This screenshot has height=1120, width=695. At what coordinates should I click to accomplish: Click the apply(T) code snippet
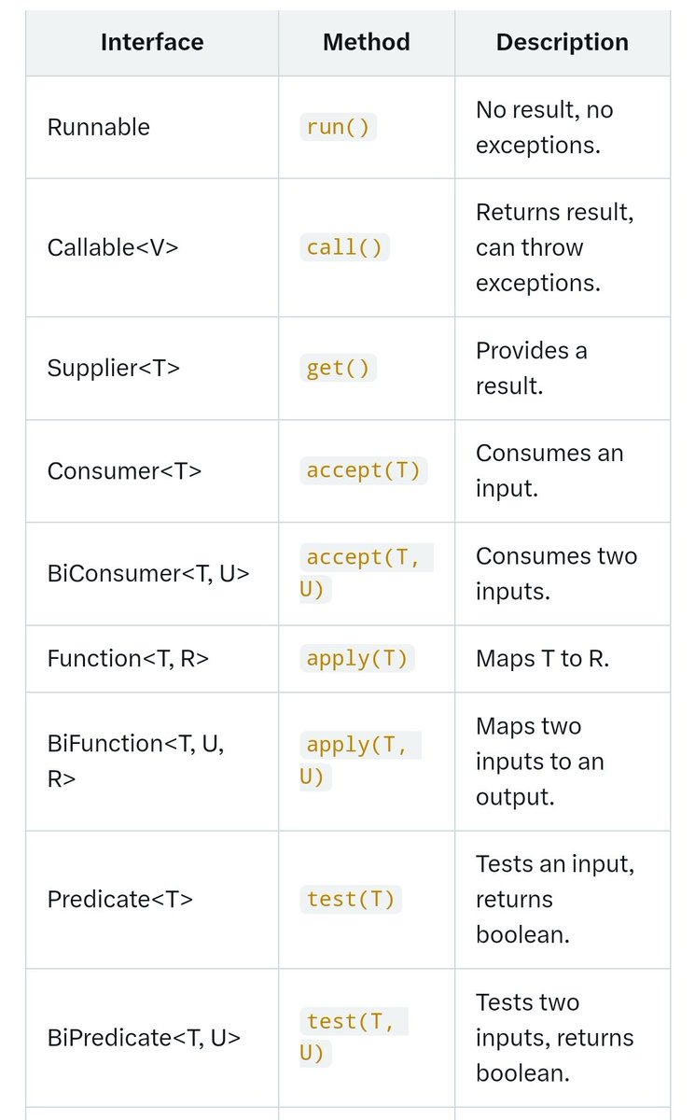[357, 659]
